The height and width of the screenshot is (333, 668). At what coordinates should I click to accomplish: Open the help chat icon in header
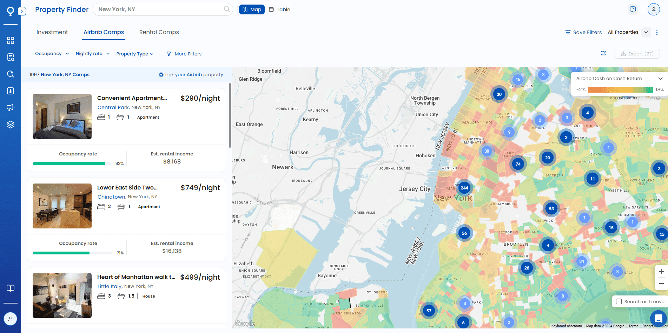[x=633, y=9]
